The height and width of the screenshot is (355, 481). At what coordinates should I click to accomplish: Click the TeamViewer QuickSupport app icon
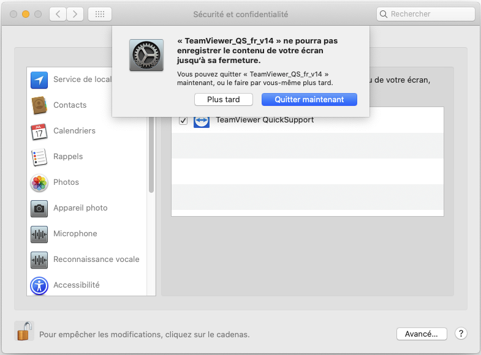coord(202,120)
